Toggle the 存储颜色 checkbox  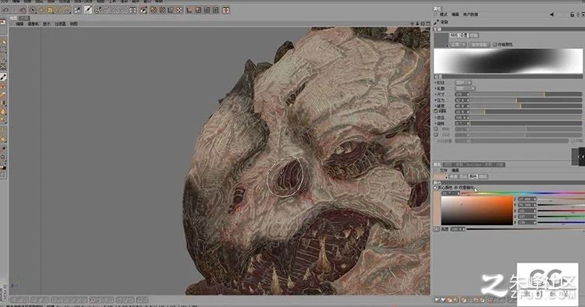(x=495, y=44)
